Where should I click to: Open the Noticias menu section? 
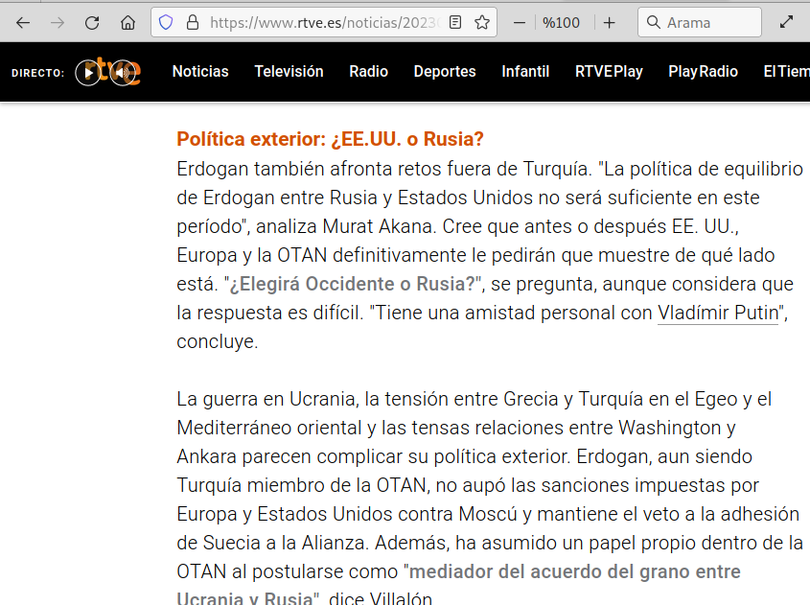[200, 71]
